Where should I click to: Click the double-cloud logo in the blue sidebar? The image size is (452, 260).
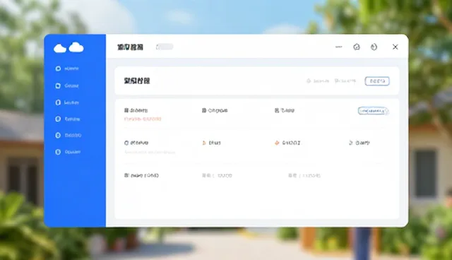(69, 47)
